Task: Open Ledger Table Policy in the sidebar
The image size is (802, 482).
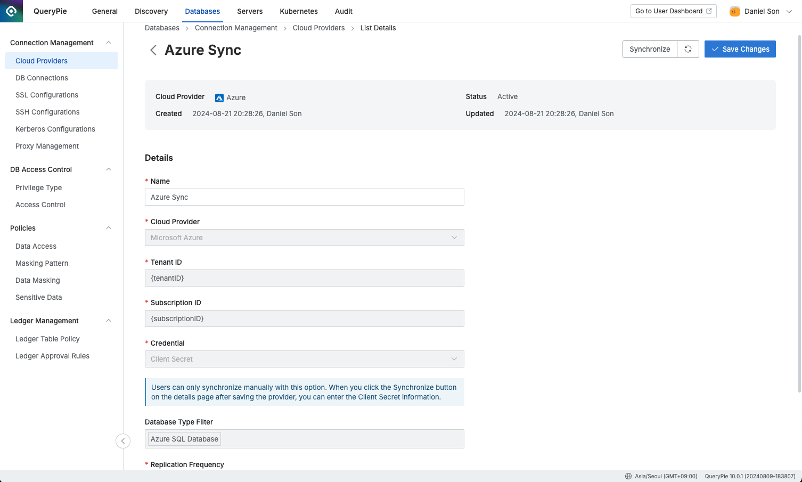Action: coord(61,339)
